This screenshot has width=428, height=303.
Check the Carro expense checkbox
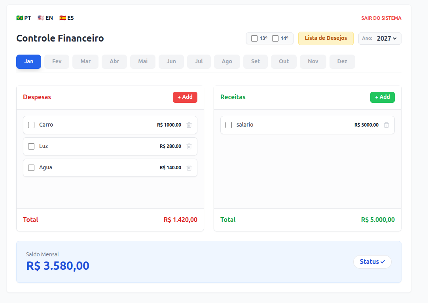coord(31,125)
